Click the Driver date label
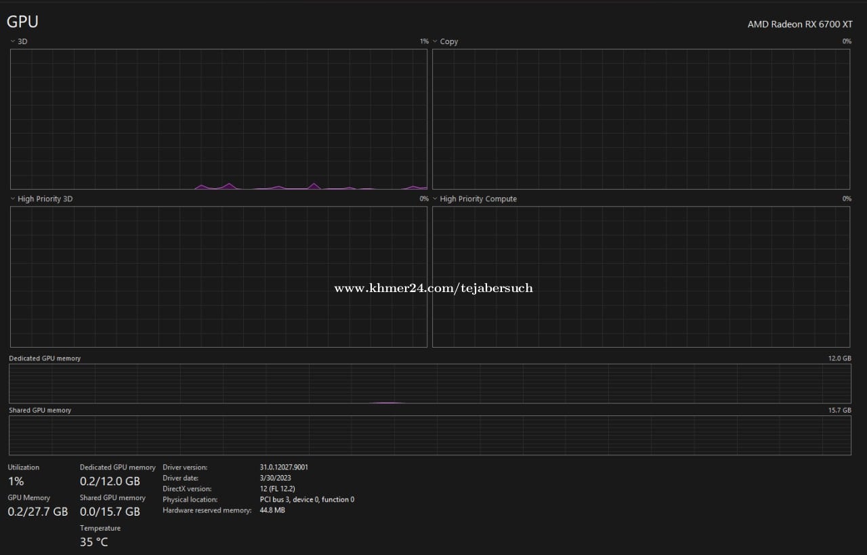The image size is (867, 555). point(180,478)
